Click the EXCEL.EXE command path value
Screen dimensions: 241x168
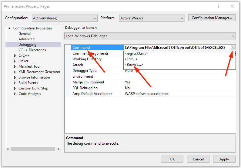tap(175, 48)
